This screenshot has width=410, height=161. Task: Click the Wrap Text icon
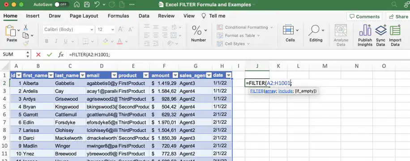point(174,27)
